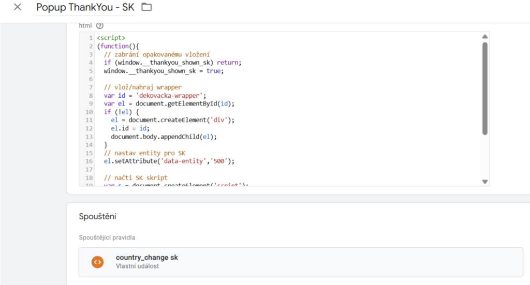Click the 'dekovacka-wrapper' string in the code
Image resolution: width=530 pixels, height=285 pixels.
click(x=177, y=95)
